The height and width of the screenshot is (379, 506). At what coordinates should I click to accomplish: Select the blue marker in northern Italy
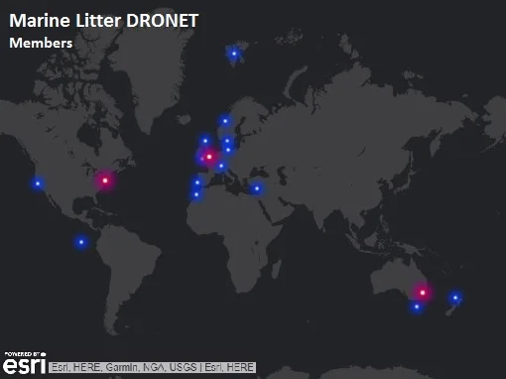[221, 166]
